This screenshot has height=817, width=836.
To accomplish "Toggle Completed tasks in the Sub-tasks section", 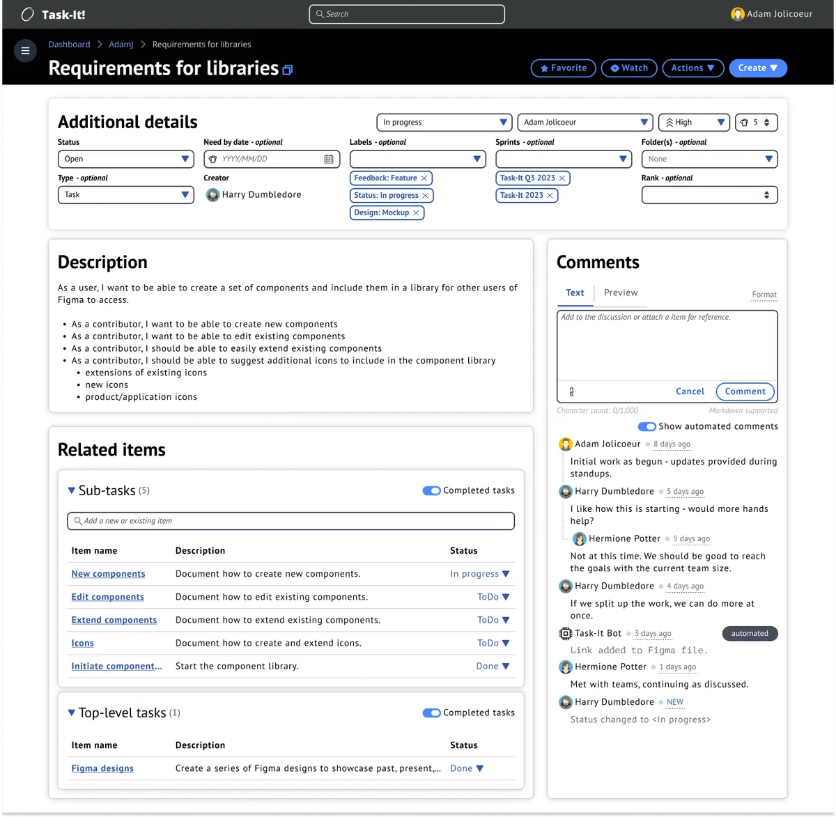I will click(431, 490).
